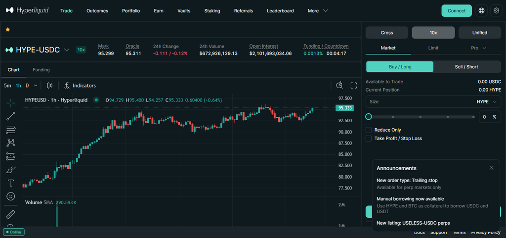The image size is (506, 238).
Task: Select the 1h timeframe
Action: point(18,86)
